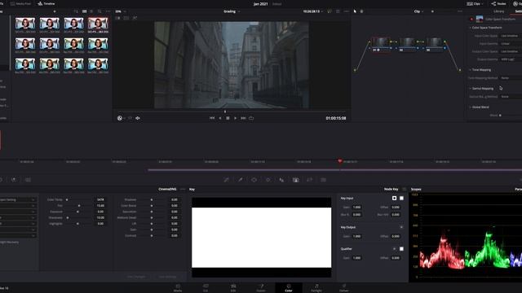Screen dimensions: 522x293
Task: Open the Power Window palette icon
Action: 254,180
